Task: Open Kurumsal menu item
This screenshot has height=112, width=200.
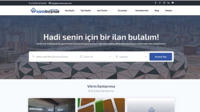Action: tap(122, 11)
